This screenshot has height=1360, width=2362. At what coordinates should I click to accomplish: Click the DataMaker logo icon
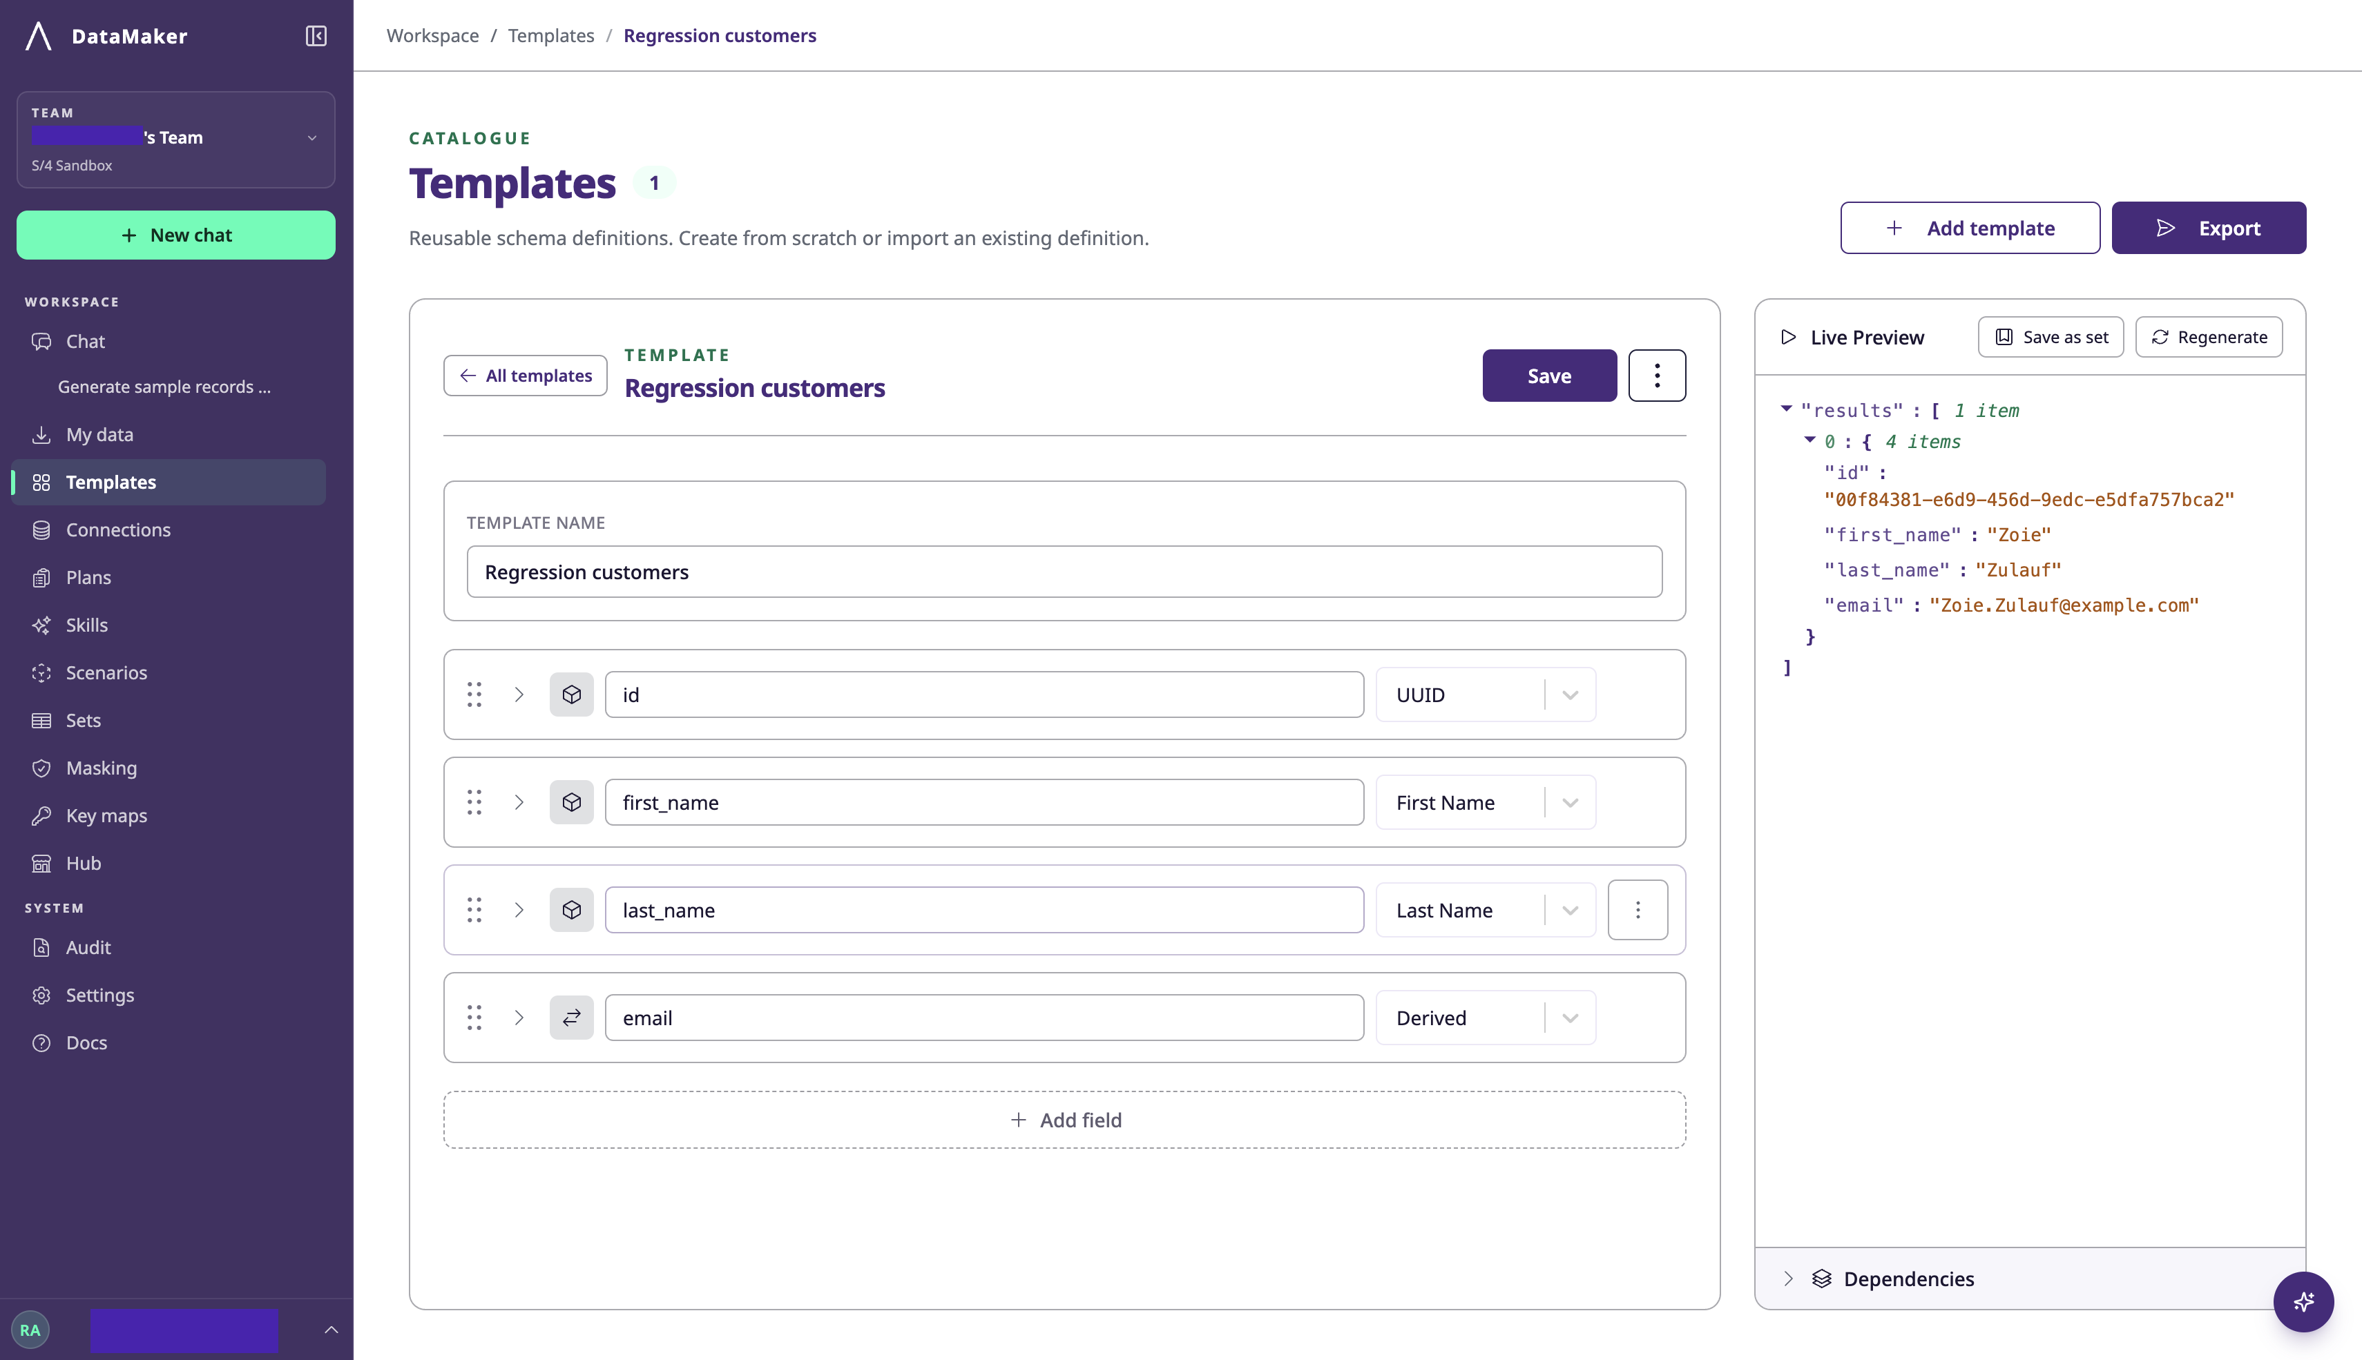pos(38,35)
